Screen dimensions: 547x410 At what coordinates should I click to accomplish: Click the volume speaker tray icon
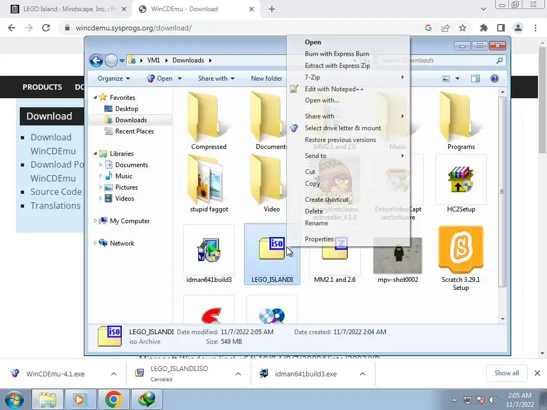pyautogui.click(x=493, y=400)
